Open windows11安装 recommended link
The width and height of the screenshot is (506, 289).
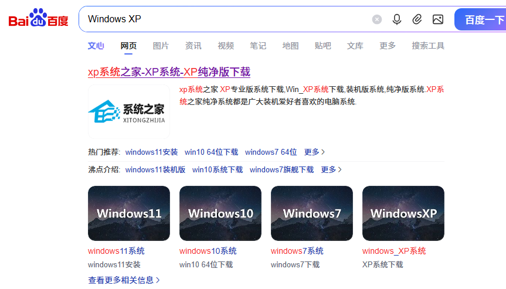click(x=151, y=152)
